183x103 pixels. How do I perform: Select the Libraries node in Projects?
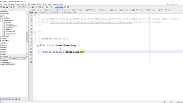point(4,38)
